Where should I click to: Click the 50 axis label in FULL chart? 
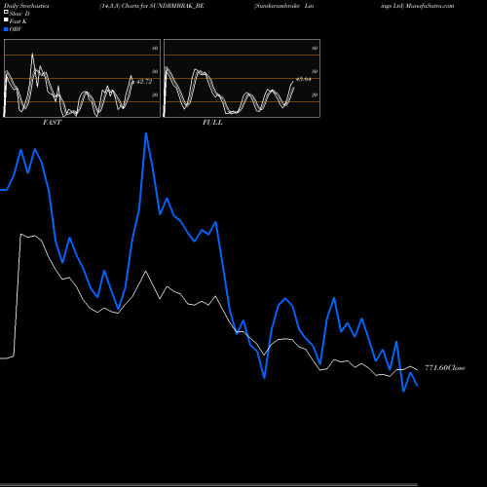(x=315, y=71)
